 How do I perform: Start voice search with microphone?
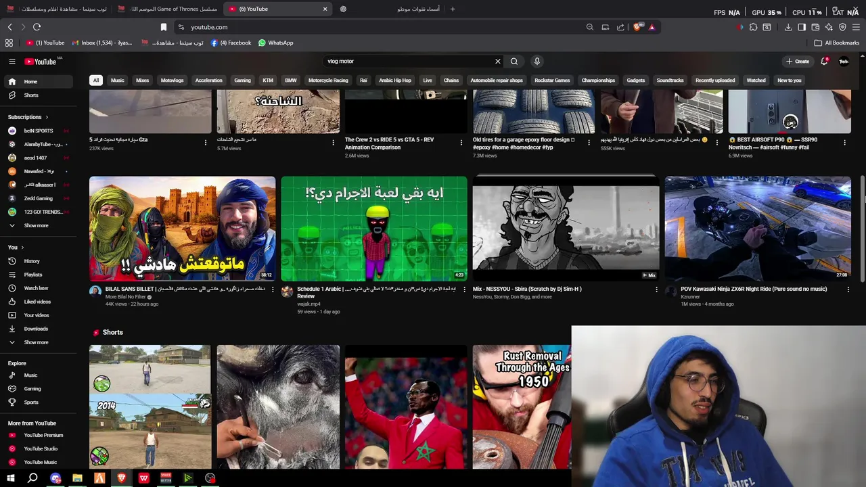pos(537,62)
